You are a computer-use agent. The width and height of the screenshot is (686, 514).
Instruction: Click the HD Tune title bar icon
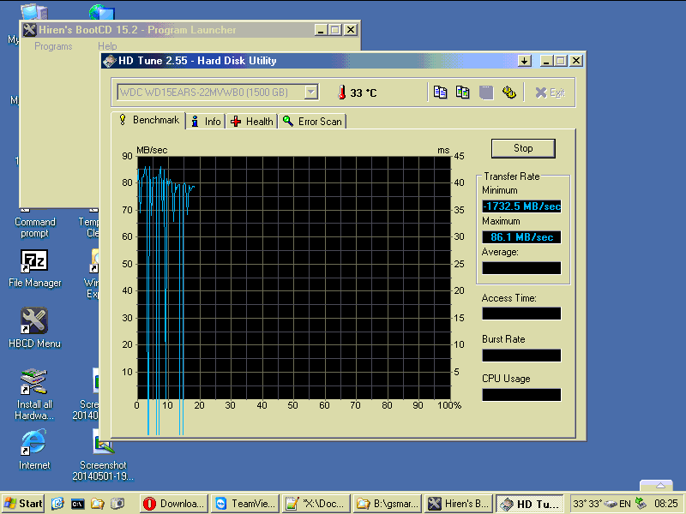tap(110, 61)
